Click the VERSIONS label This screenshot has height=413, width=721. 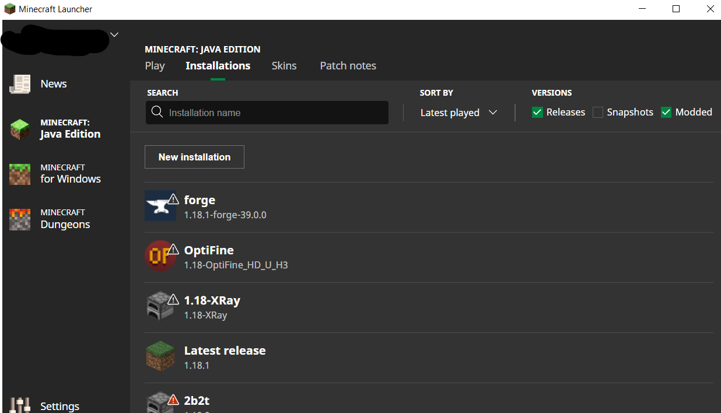pyautogui.click(x=552, y=93)
